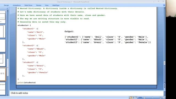The image size is (176, 99).
Task: Open the MathType ribbon tab
Action: 56,5
